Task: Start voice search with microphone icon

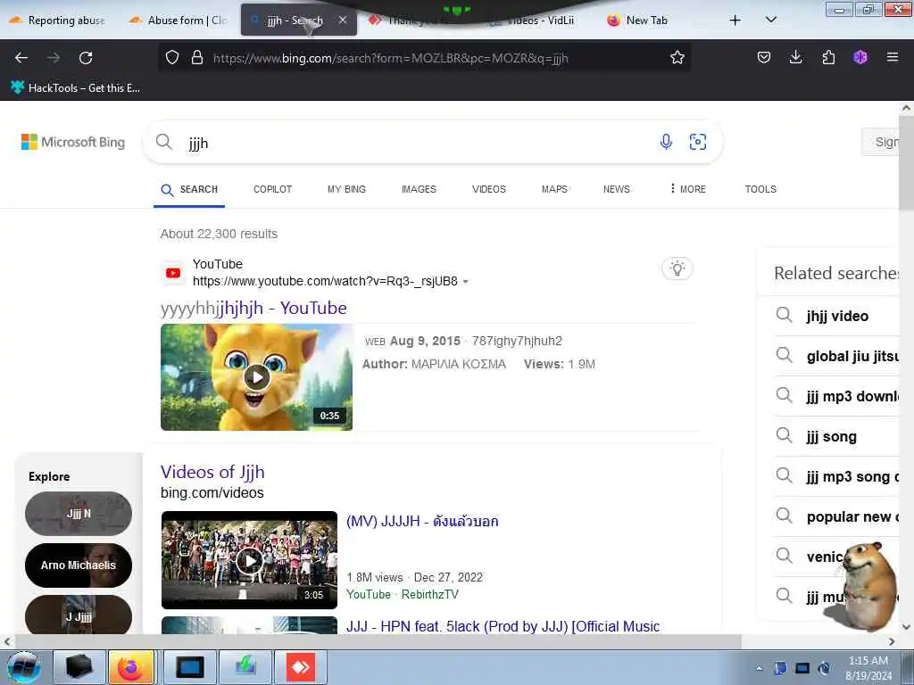Action: coord(666,142)
